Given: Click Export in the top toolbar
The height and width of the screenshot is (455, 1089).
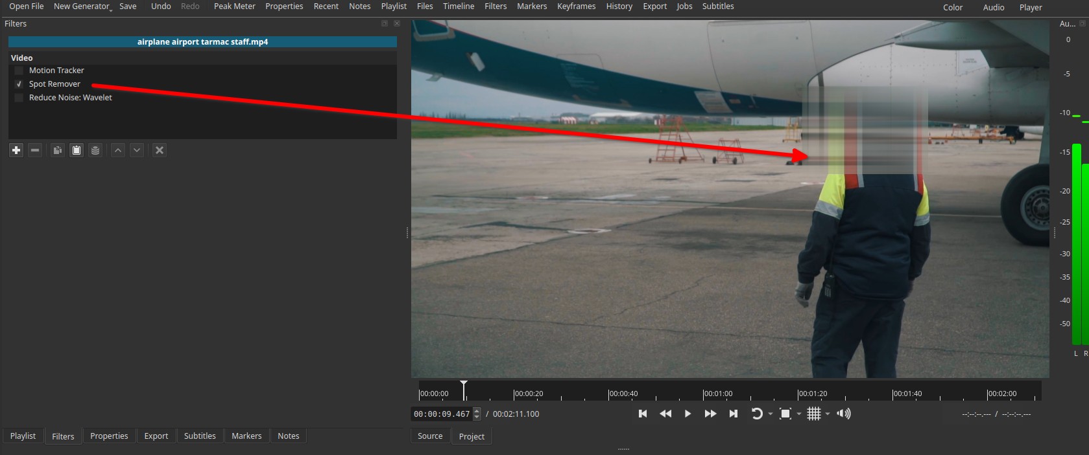Looking at the screenshot, I should point(654,6).
